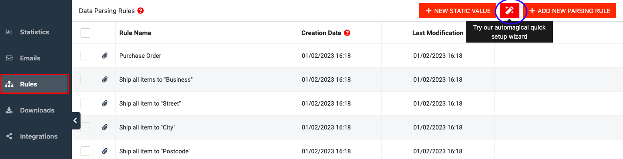Click the paperclip icon for Purchase Order rule
Viewport: 623px width, 159px height.
pos(104,56)
